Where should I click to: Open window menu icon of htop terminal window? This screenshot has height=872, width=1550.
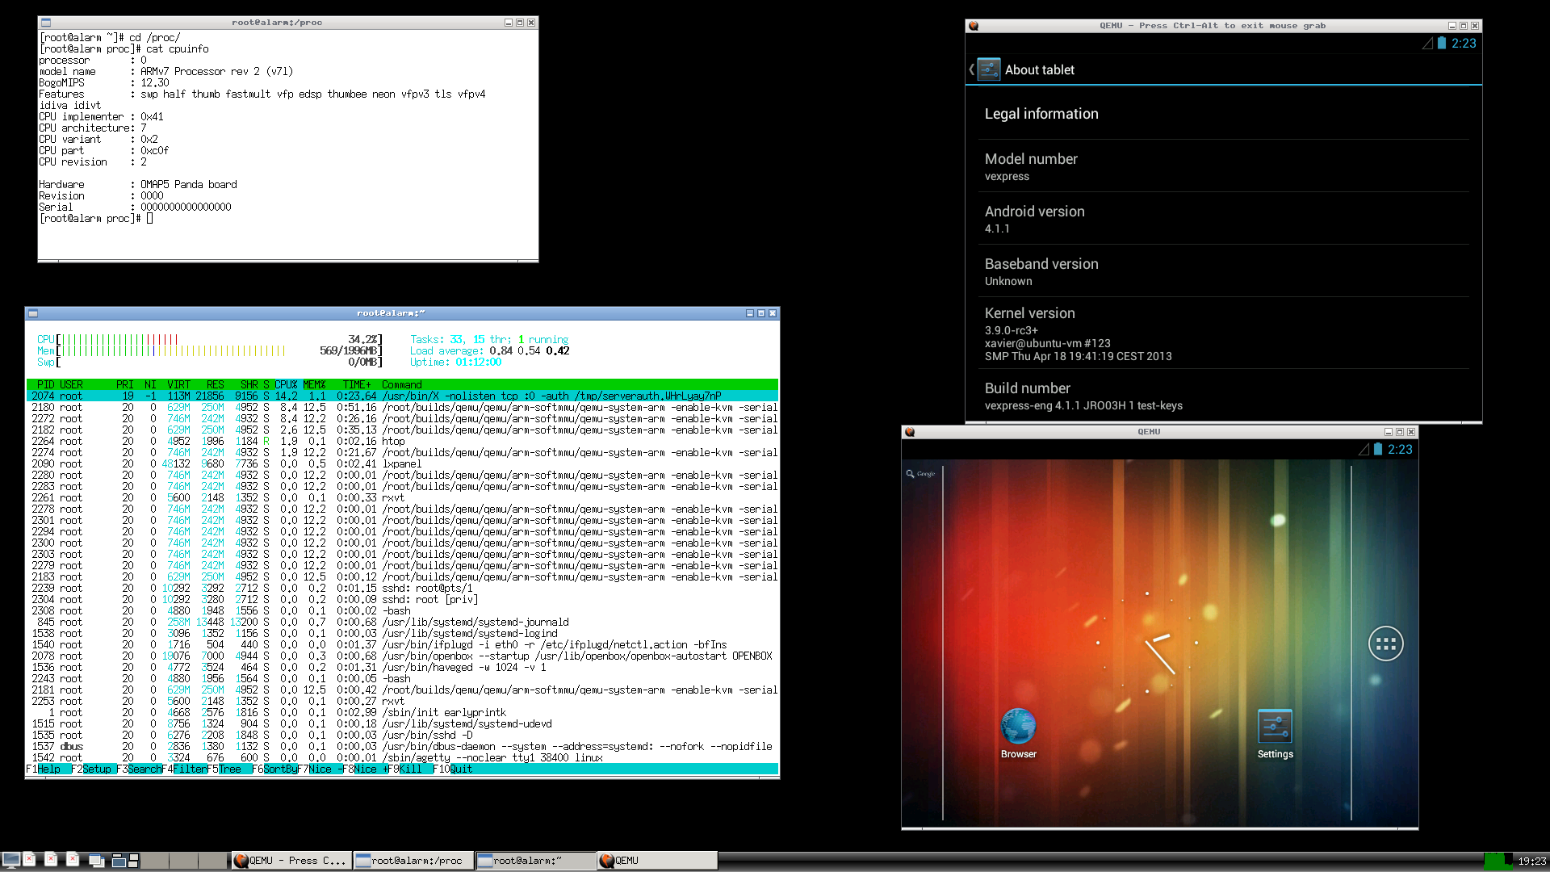33,313
